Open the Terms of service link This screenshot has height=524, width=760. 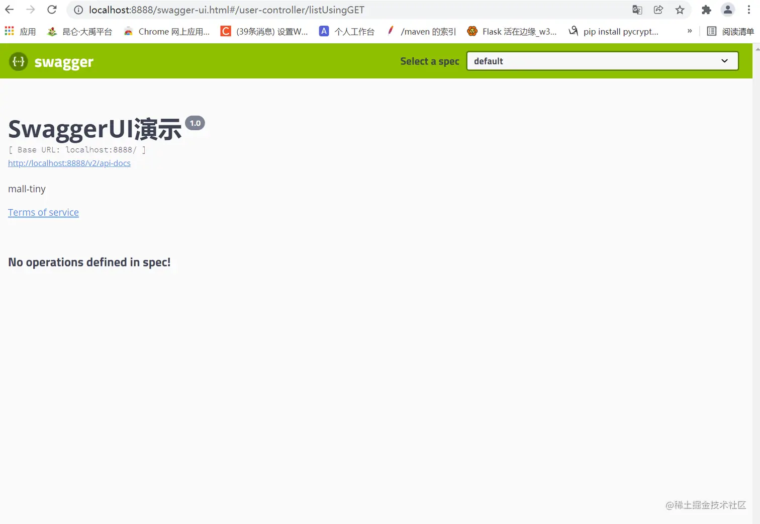43,212
